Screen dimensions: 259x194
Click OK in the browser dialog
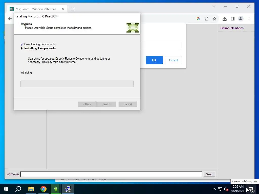click(154, 60)
